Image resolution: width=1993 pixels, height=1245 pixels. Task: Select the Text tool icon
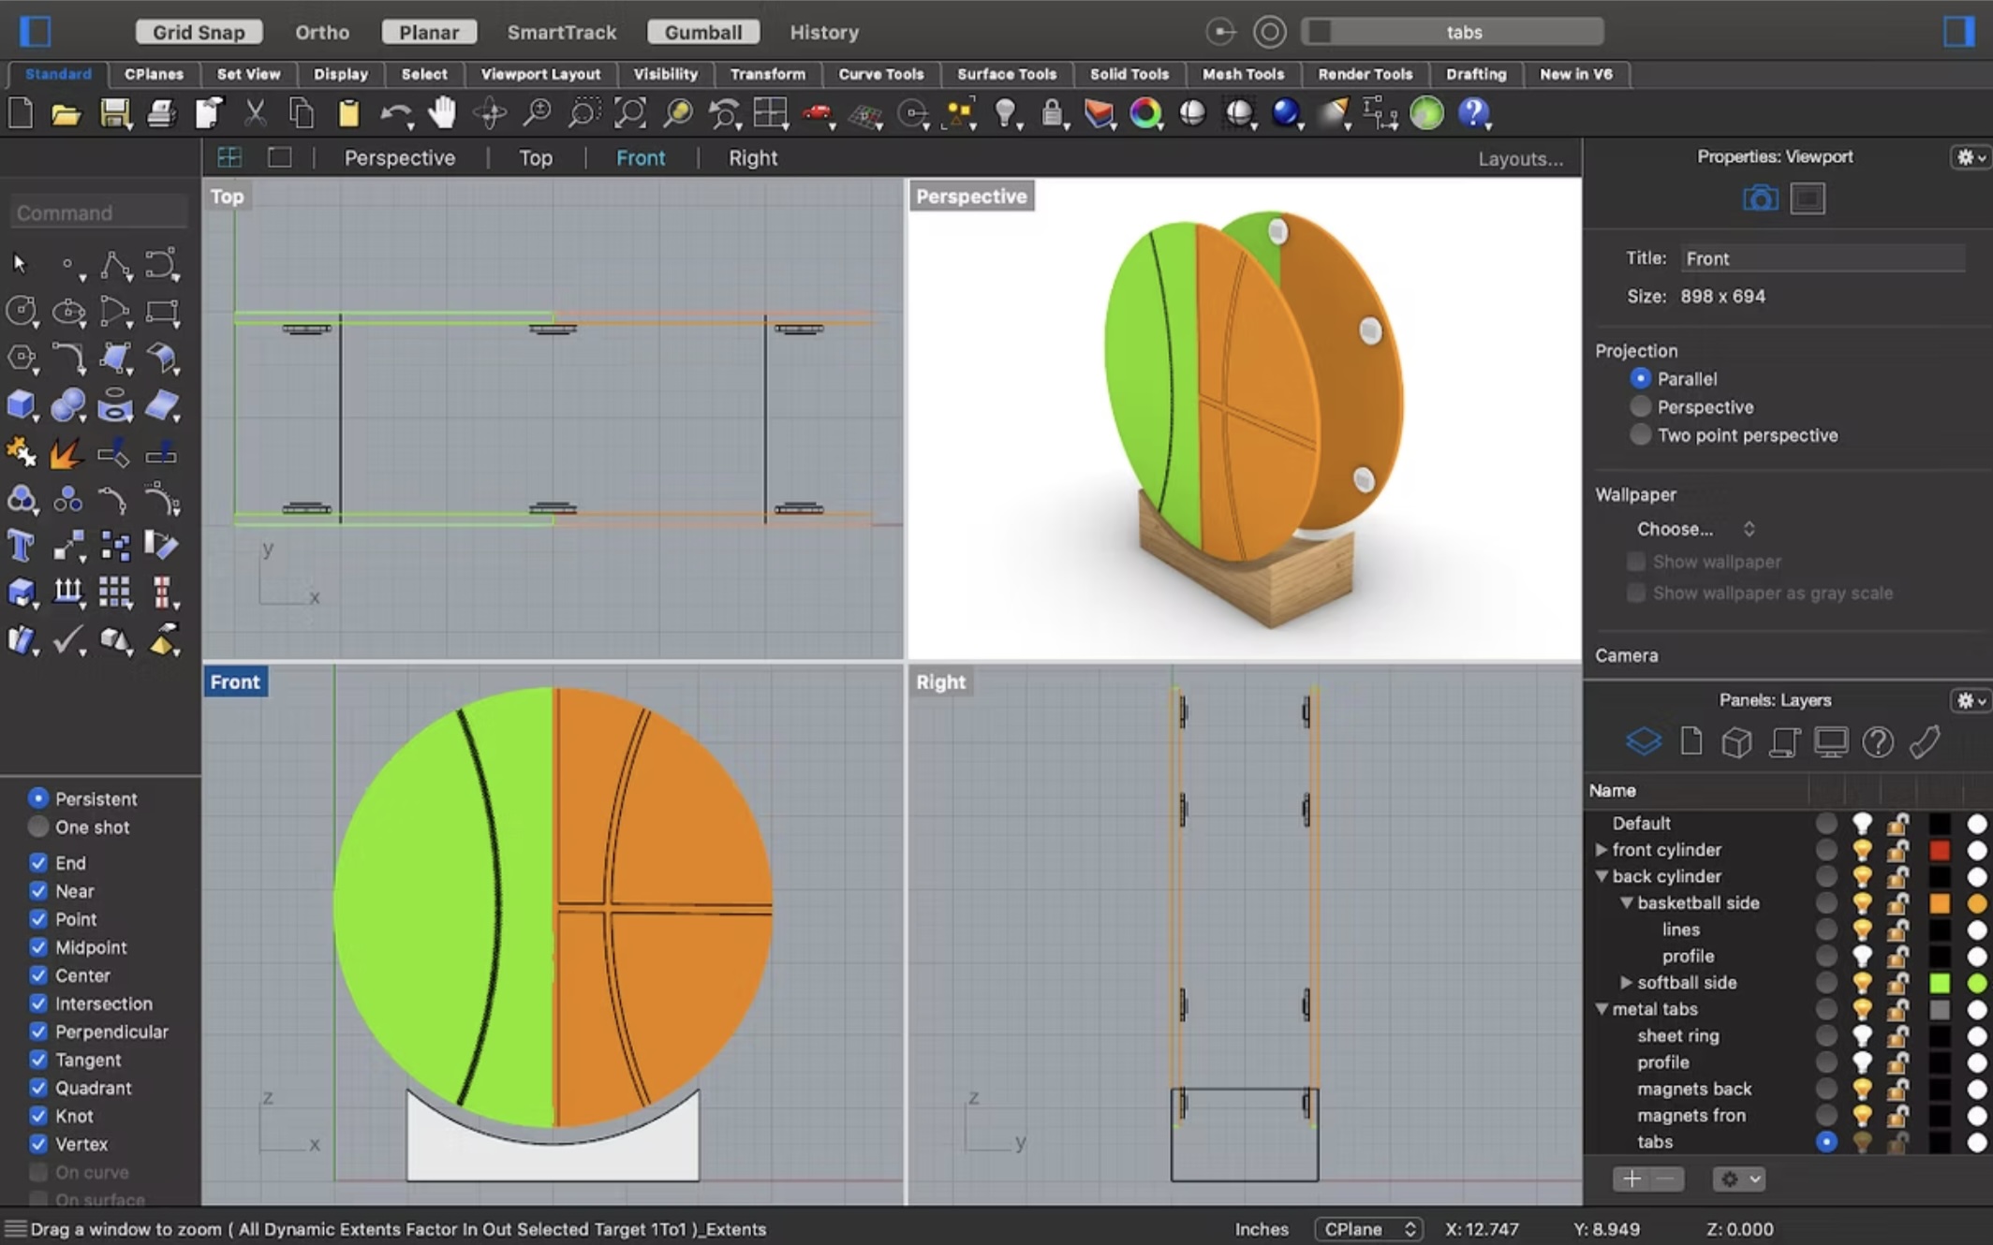coord(21,545)
